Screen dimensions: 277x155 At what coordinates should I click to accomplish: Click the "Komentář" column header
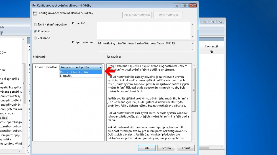point(211,47)
